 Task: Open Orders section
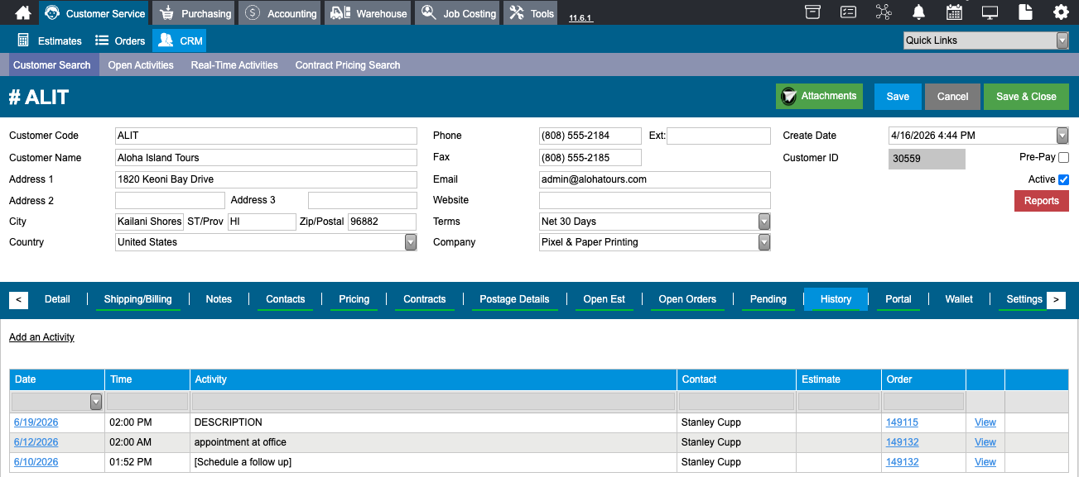coord(120,41)
